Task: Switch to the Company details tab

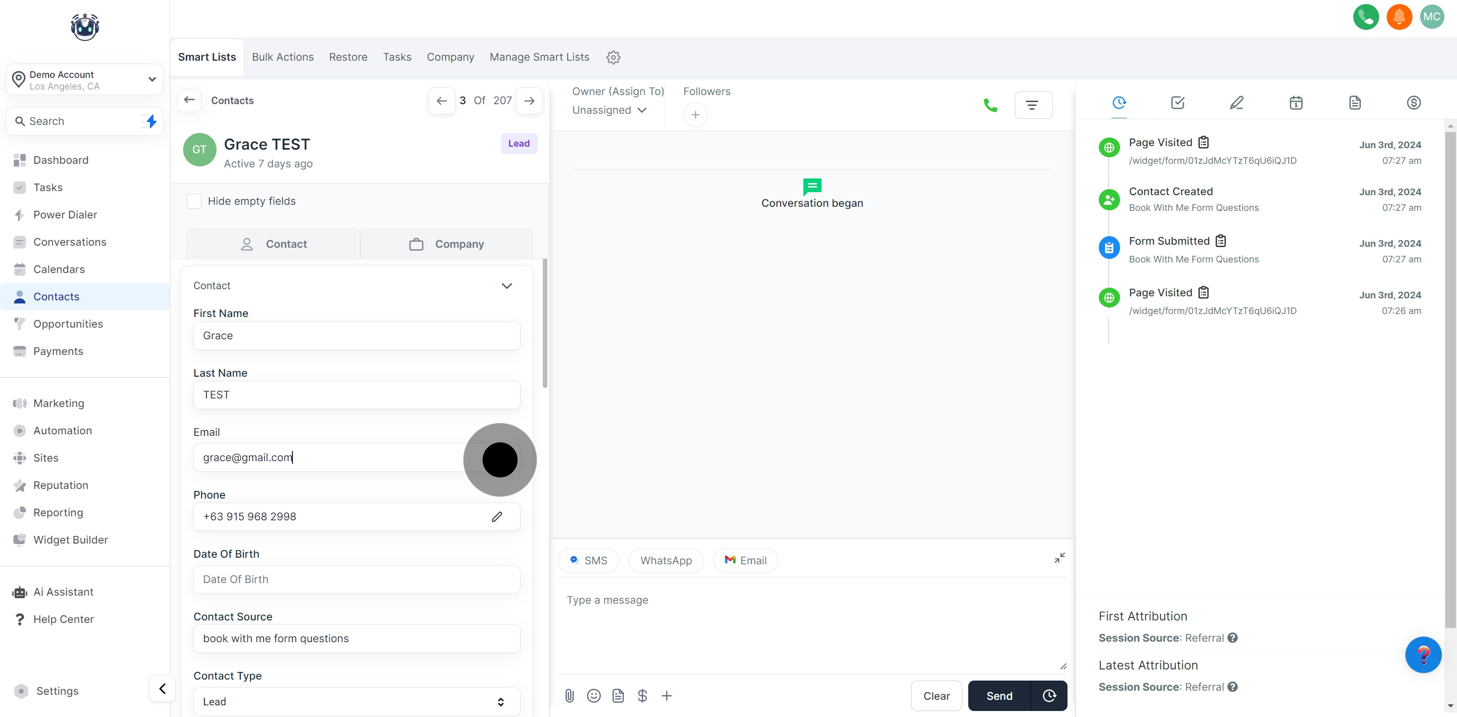Action: coord(447,244)
